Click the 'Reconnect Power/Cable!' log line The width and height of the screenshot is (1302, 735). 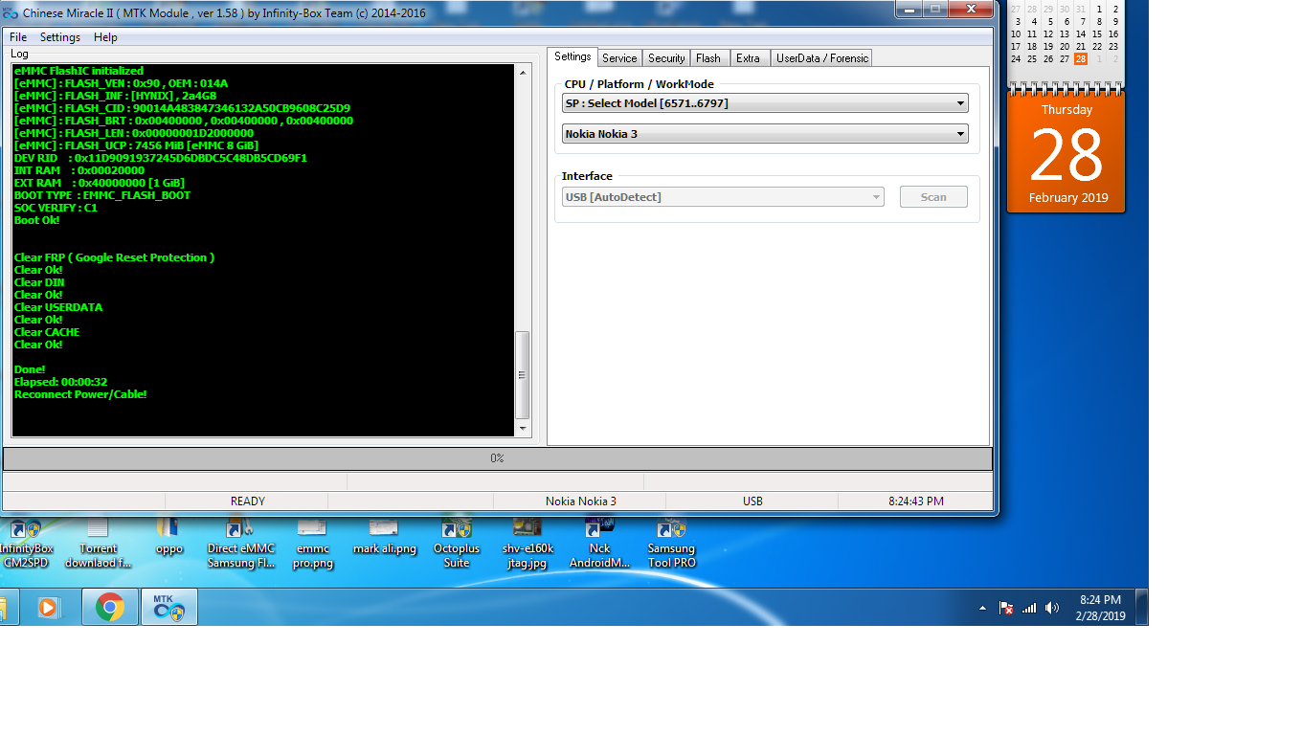[80, 394]
